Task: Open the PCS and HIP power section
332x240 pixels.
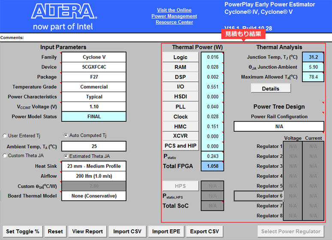Action: coord(181,146)
